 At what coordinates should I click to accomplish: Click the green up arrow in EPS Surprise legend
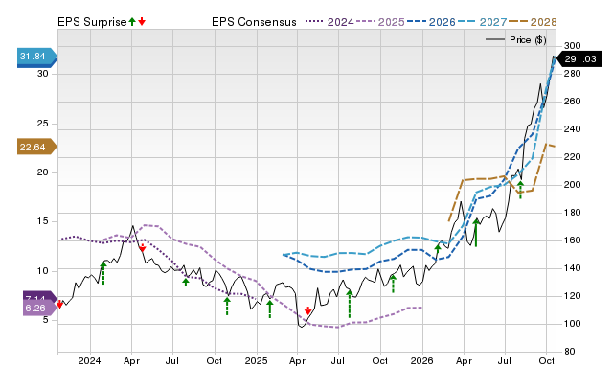point(132,21)
